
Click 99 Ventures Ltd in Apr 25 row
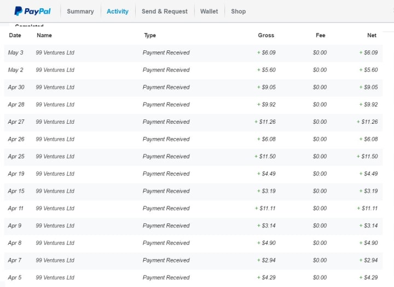pos(55,157)
